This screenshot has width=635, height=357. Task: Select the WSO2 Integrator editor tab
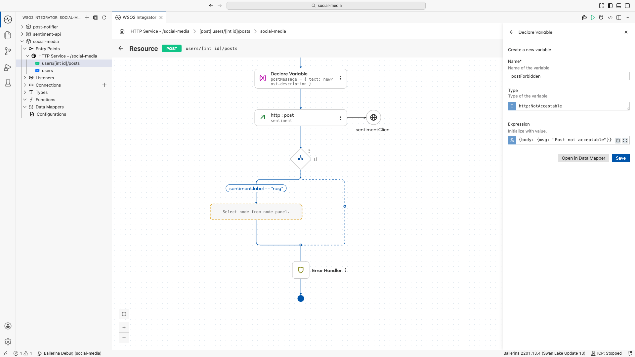[139, 18]
